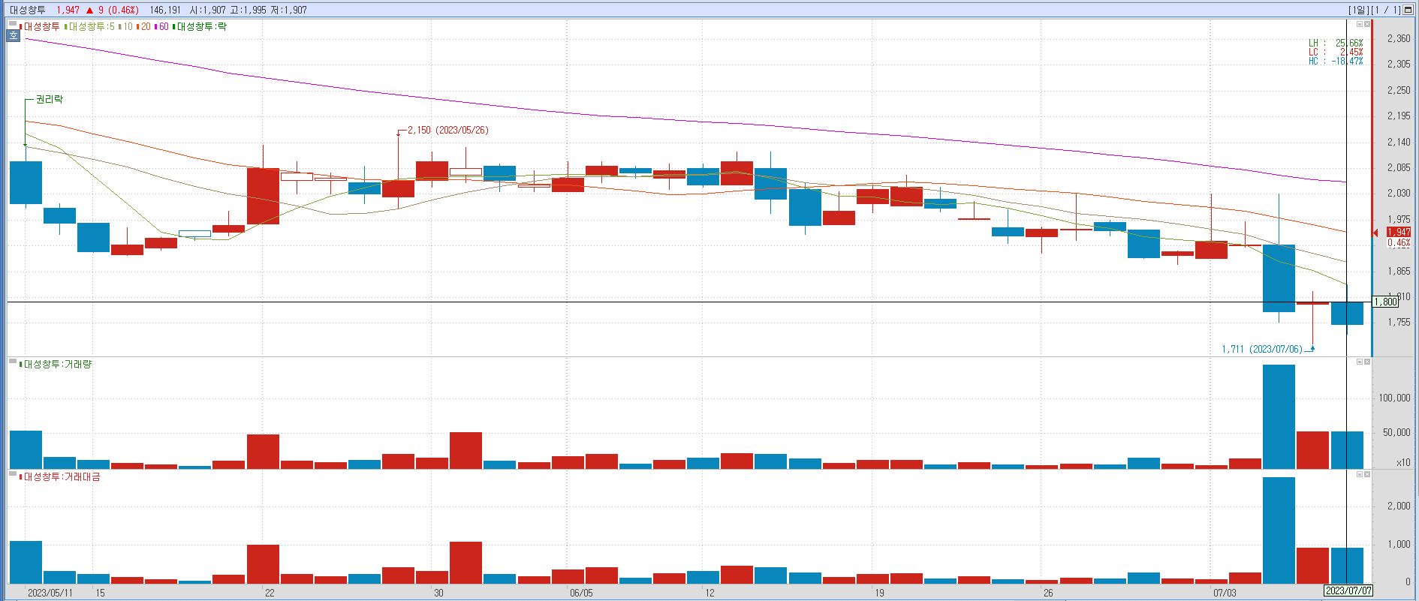Click the blue 호 quote button
The image size is (1419, 601).
click(13, 35)
